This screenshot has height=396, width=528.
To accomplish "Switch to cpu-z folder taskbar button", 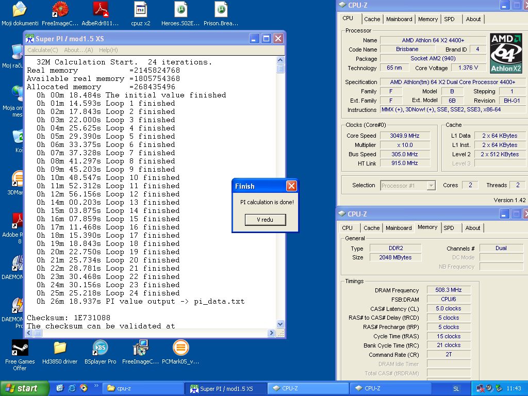I will point(143,388).
